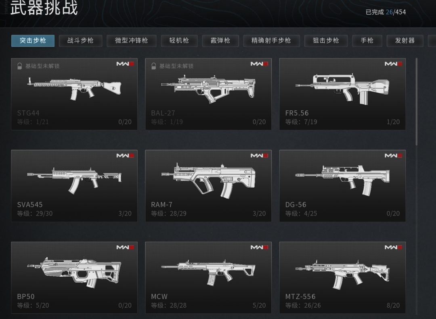Click the 已完成 26/454 progress counter
The image size is (436, 319).
386,12
